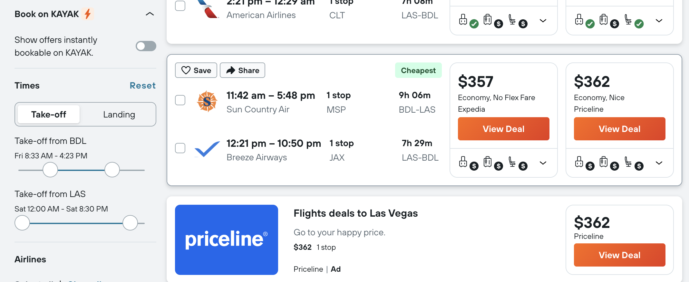Click carry-on bag icon under $357 fare
This screenshot has height=282, width=689.
click(x=488, y=162)
